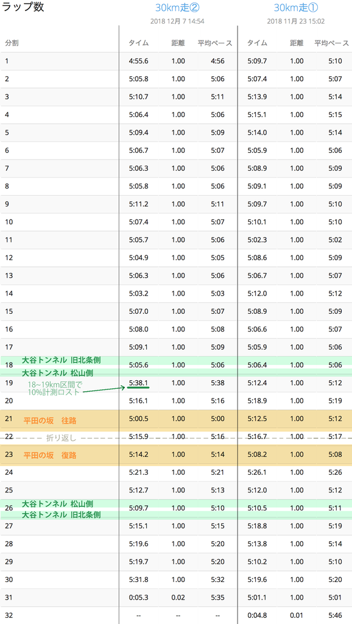
Task: Select the time value 5:01.1
Action: tap(257, 598)
